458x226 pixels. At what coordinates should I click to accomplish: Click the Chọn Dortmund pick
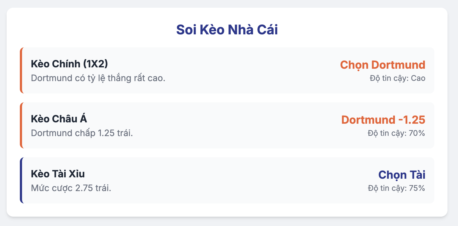click(382, 65)
